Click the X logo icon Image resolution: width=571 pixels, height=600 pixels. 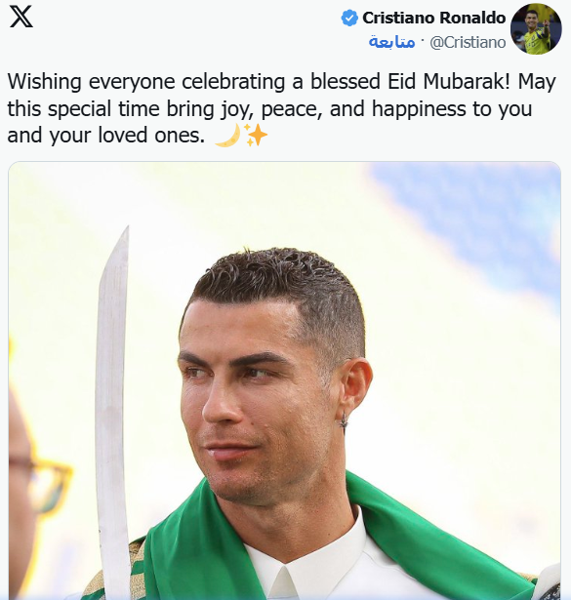coord(21,18)
